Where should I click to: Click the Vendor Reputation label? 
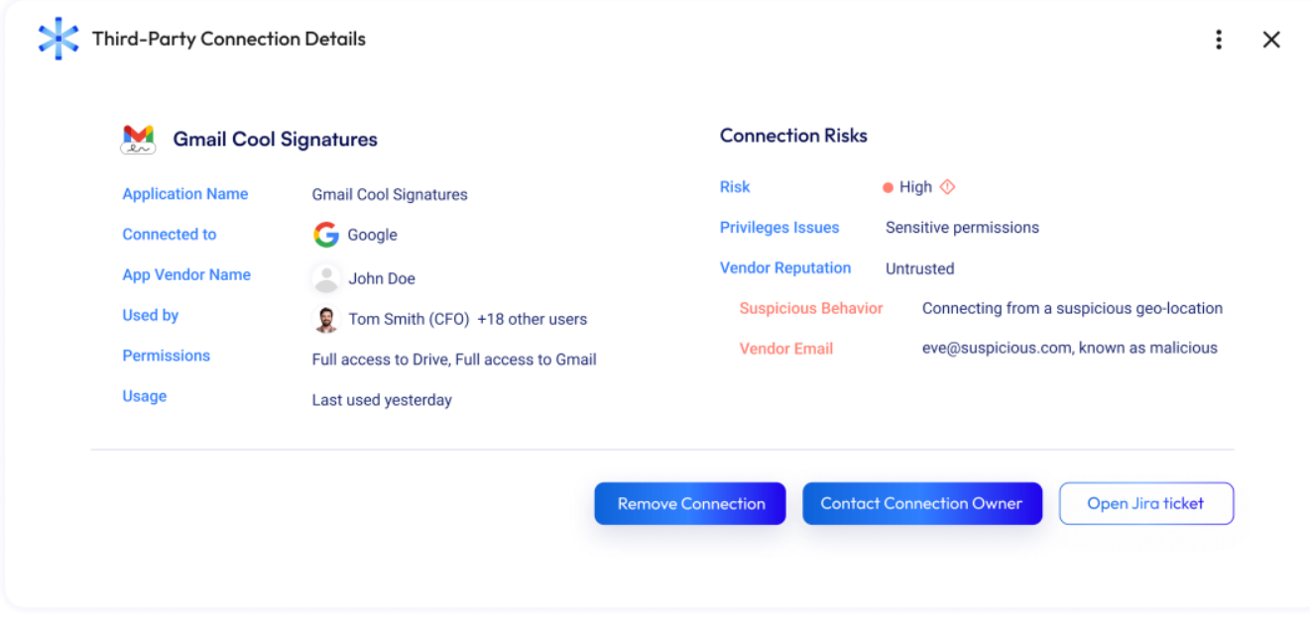tap(785, 268)
